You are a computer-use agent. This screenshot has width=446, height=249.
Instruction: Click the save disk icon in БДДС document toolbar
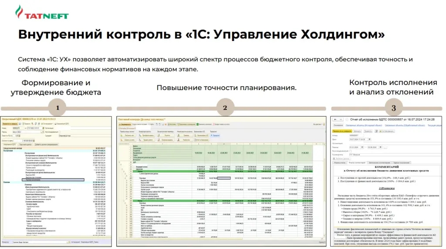20,124
